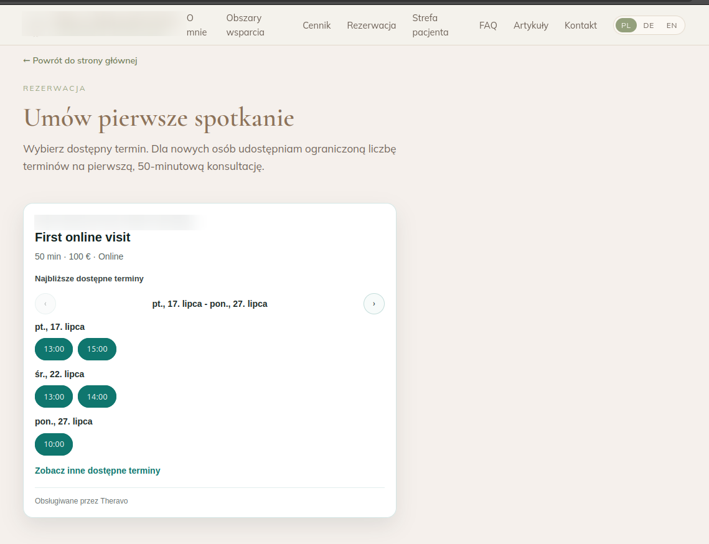709x544 pixels.
Task: Open the Kontakt page
Action: click(x=581, y=26)
